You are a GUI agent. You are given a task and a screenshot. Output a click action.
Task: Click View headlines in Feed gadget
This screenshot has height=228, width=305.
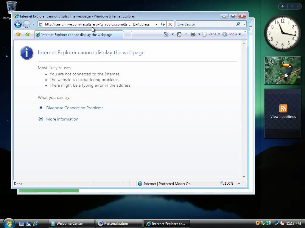[x=283, y=117]
